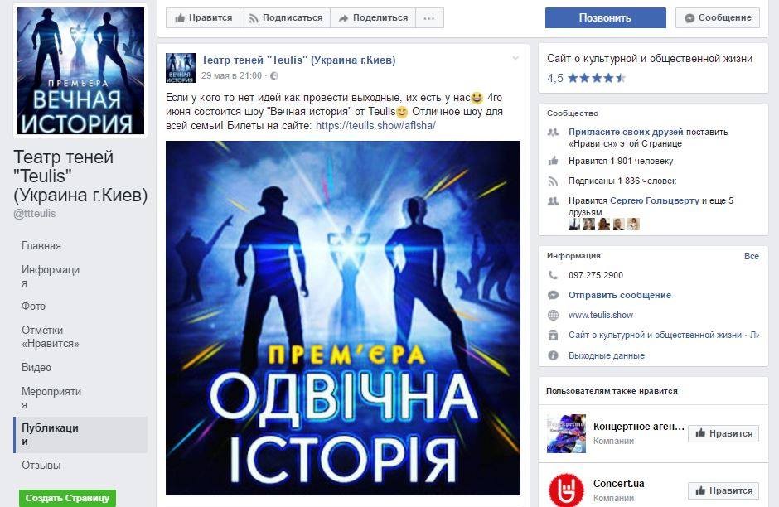Expand the post options chevron
Screen dimensions: 779x507
coord(515,59)
